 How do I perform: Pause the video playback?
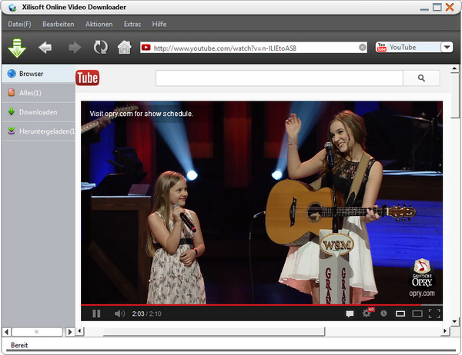pyautogui.click(x=96, y=314)
